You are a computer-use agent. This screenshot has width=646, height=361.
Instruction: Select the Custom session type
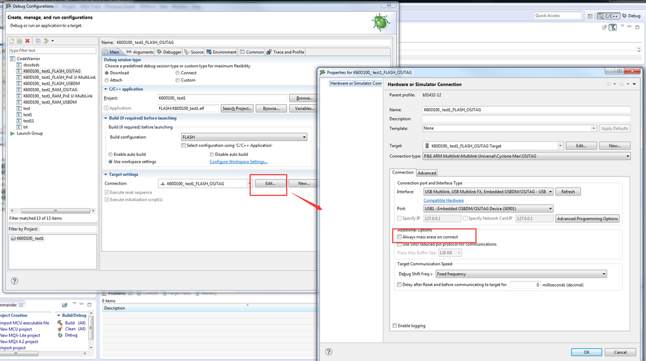(x=178, y=80)
